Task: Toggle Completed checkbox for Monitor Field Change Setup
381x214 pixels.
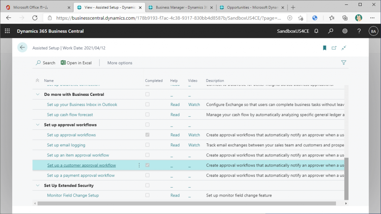Action: point(147,195)
